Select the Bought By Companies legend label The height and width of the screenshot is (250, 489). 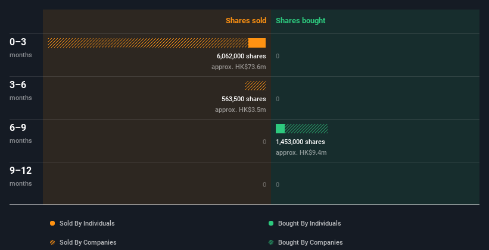[x=310, y=242]
